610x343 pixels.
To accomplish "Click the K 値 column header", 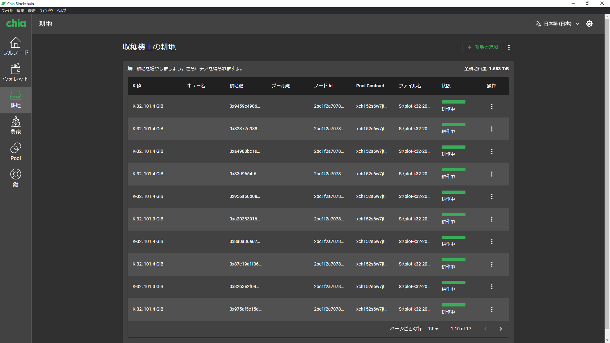I will [x=137, y=86].
